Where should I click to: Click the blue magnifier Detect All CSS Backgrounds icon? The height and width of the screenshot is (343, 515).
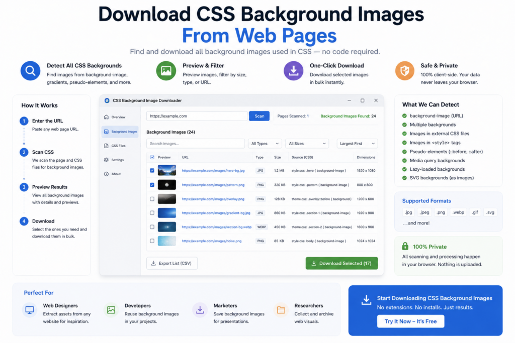tap(30, 71)
